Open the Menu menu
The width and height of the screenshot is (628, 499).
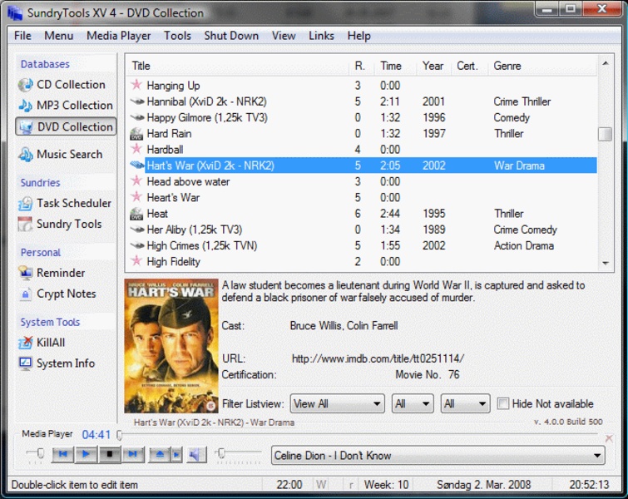point(58,36)
